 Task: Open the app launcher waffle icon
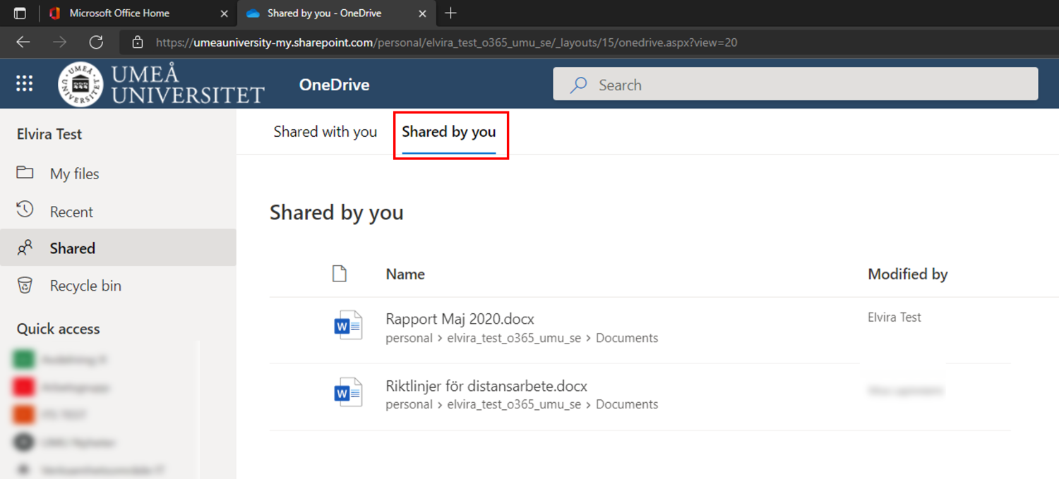[x=23, y=83]
